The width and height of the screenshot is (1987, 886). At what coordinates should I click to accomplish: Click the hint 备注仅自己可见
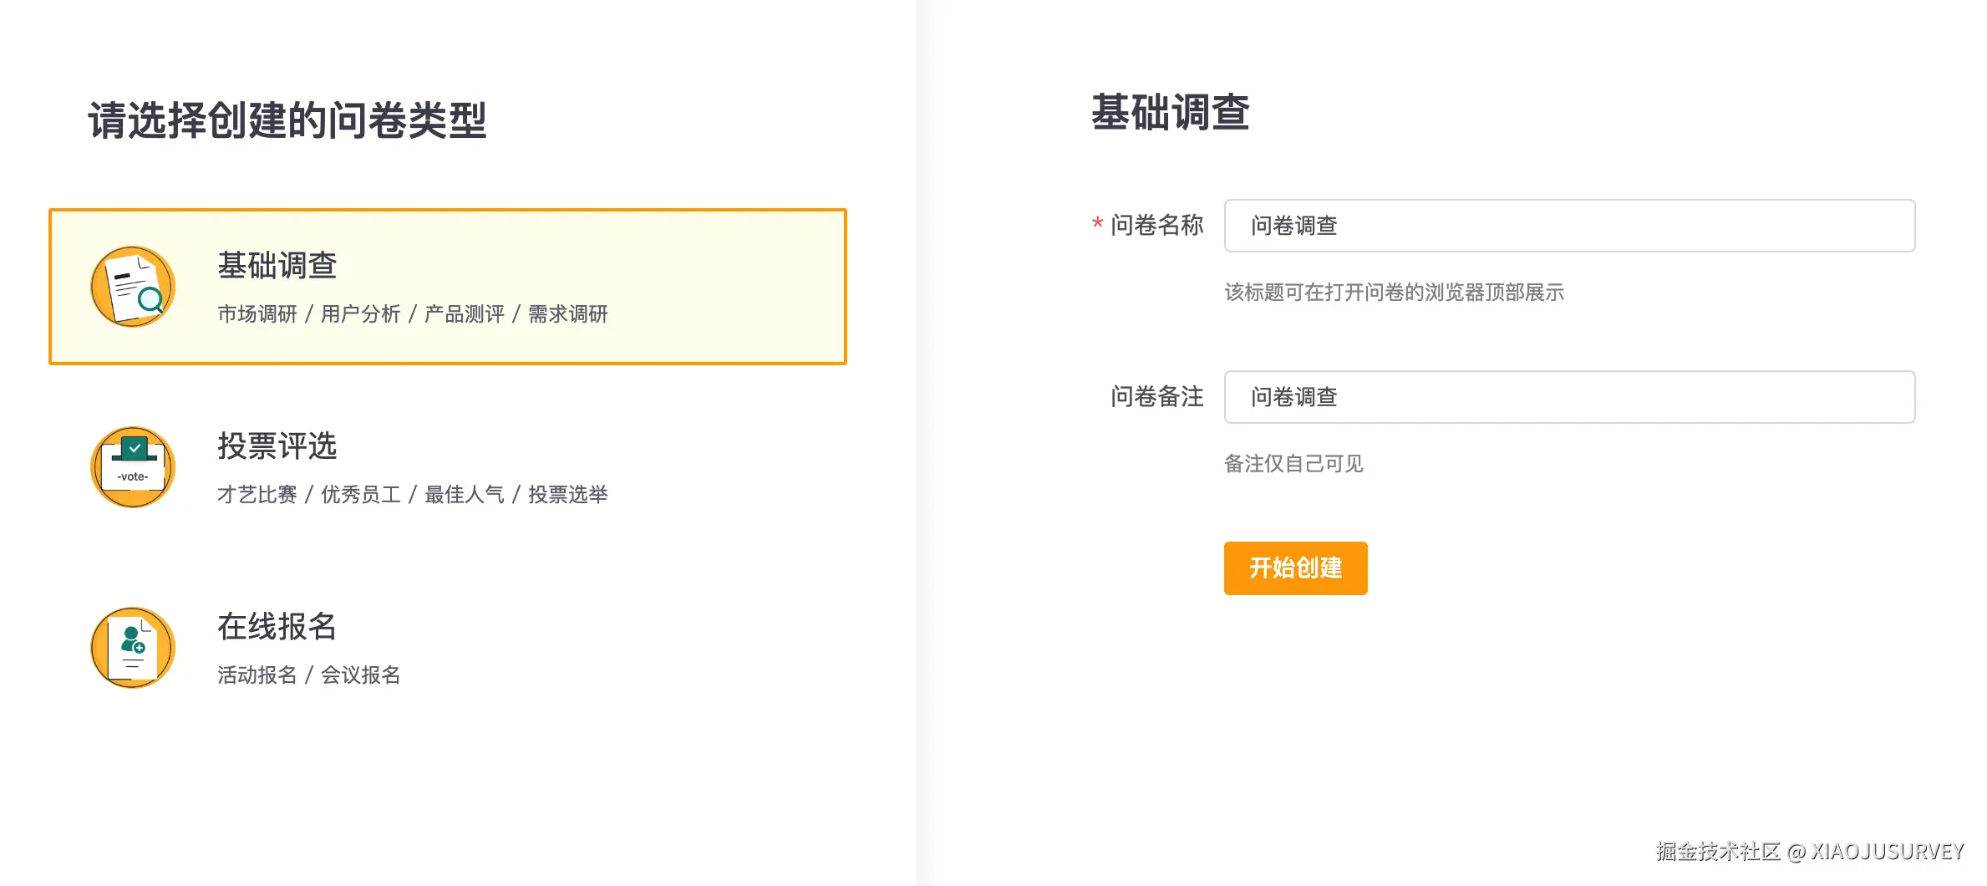(x=1293, y=464)
